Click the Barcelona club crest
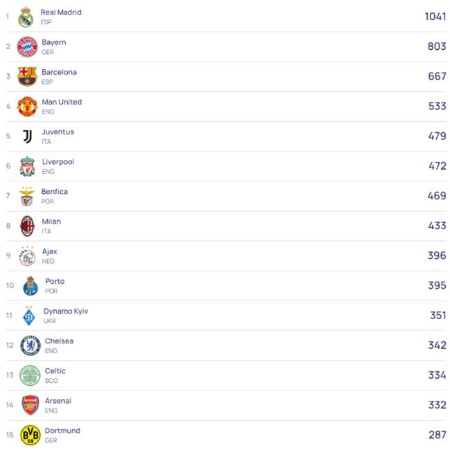Viewport: 450px width, 450px height. tap(27, 76)
